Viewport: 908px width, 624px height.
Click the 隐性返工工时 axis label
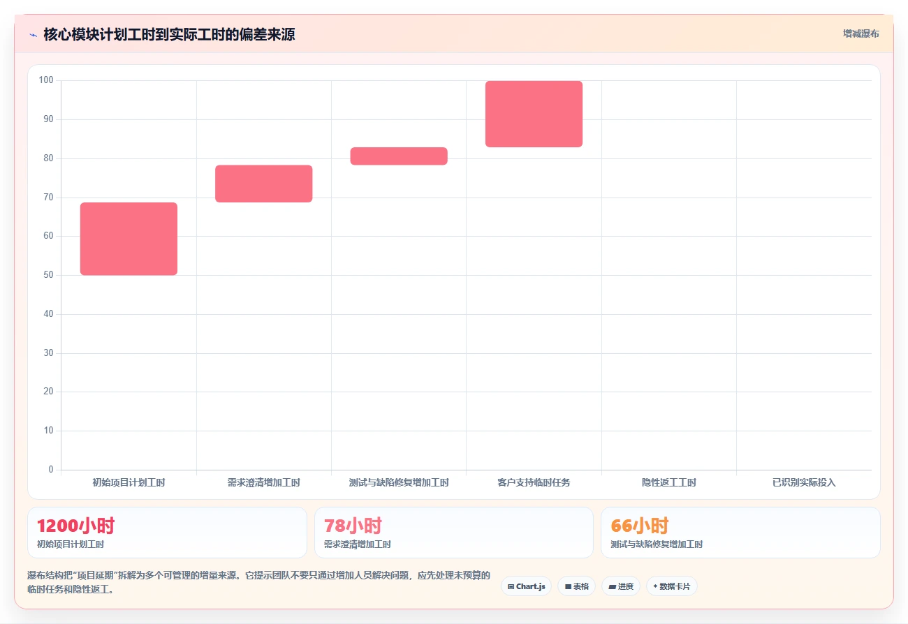click(669, 482)
